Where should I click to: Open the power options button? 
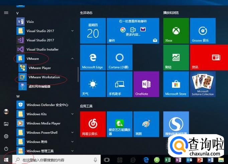(x=6, y=149)
